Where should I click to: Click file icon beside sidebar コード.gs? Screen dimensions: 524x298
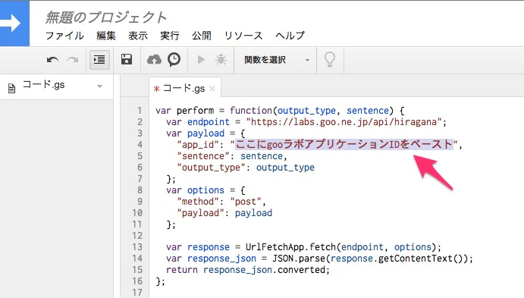click(11, 88)
